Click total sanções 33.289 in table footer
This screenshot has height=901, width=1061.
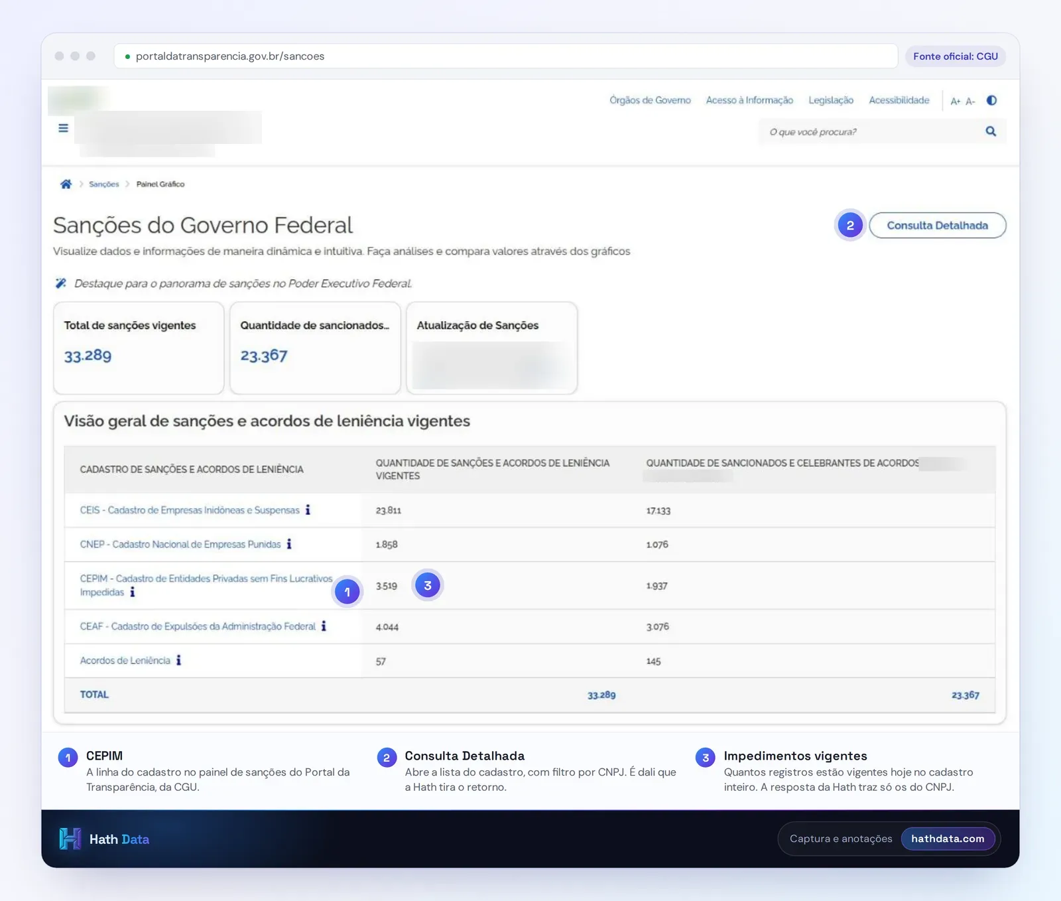click(x=601, y=695)
